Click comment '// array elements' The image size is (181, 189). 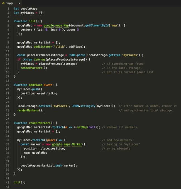(x=116, y=149)
